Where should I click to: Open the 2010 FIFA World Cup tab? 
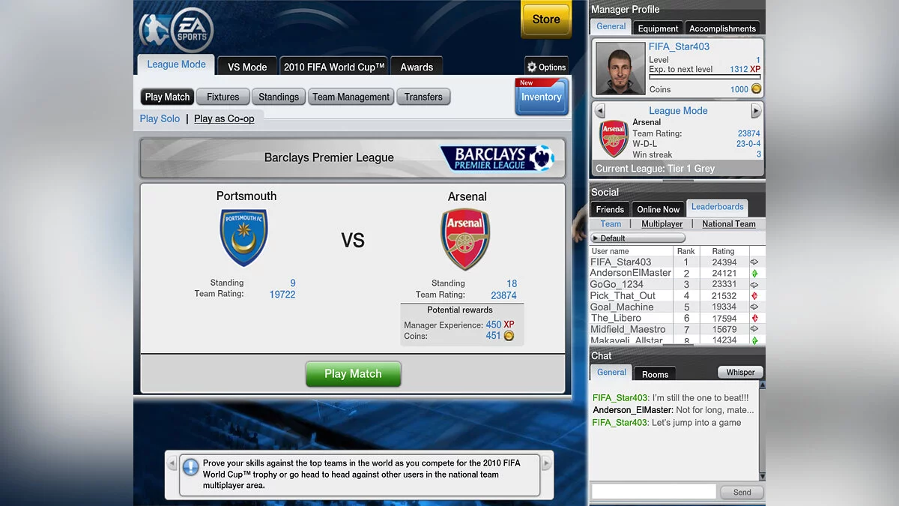(334, 67)
